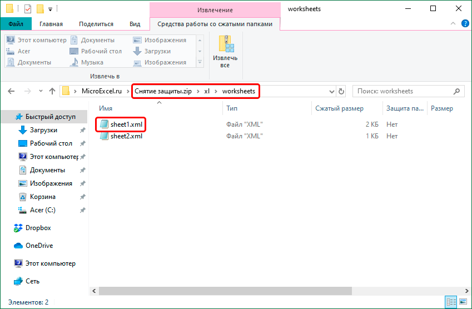
Task: Click the 'Извлечь все' extract all icon
Action: (x=225, y=52)
